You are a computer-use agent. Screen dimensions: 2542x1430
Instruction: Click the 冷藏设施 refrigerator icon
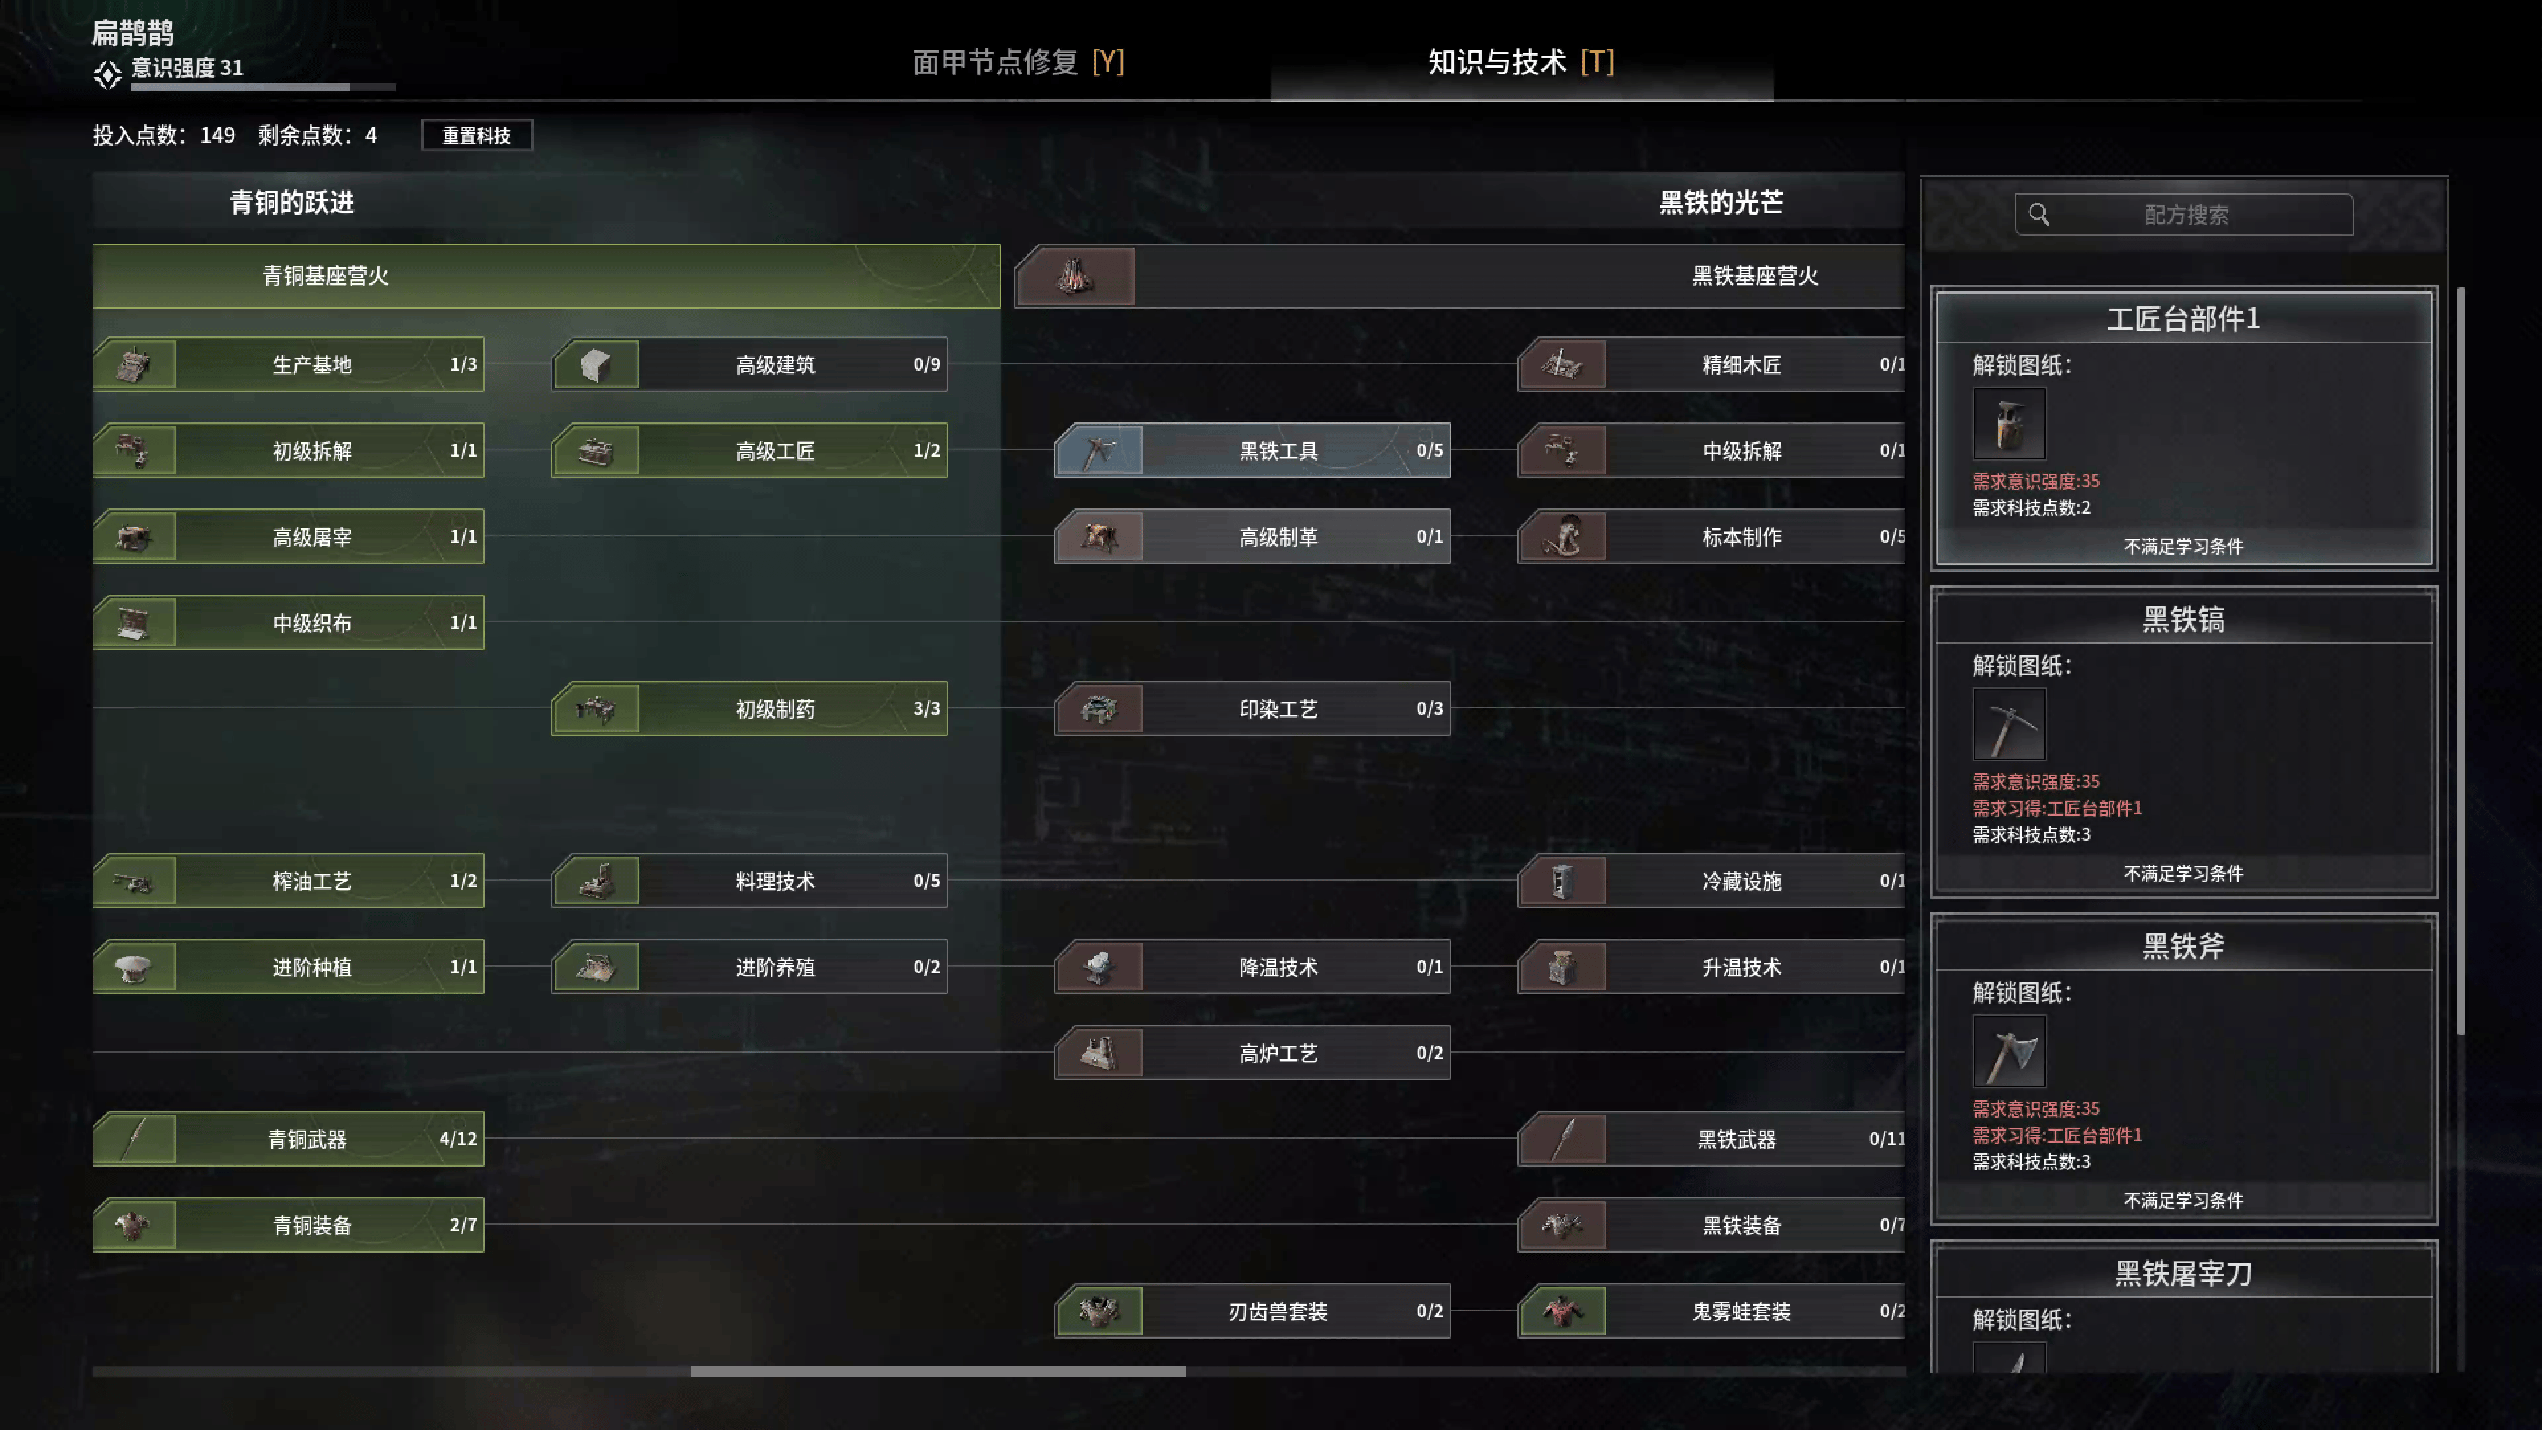click(1563, 881)
